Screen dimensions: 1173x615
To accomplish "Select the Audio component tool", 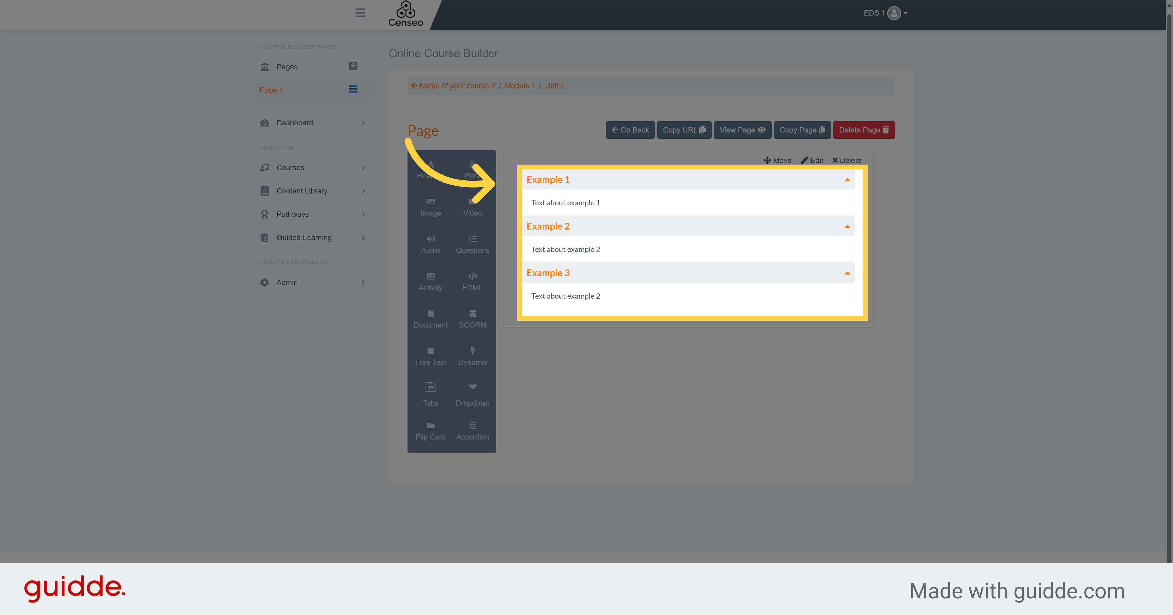I will pos(430,245).
